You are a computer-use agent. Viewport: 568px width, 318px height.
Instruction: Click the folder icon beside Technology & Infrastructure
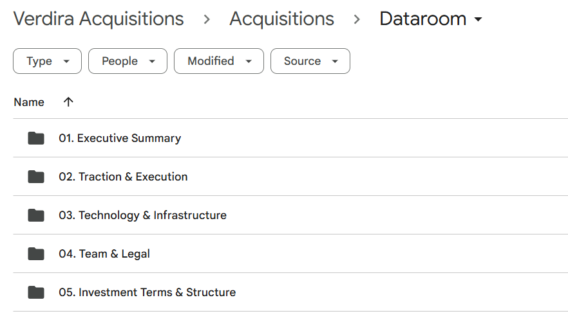click(36, 215)
